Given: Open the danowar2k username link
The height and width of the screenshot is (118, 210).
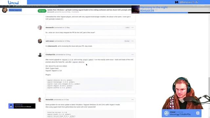Looking at the screenshot, I should (50, 28).
